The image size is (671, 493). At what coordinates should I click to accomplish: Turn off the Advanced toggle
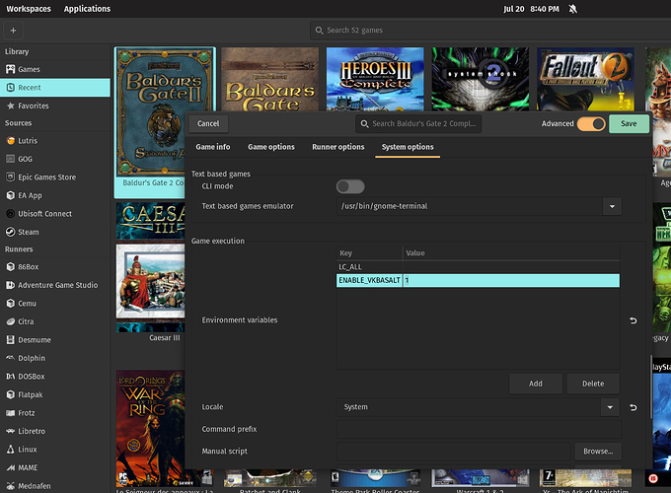591,124
